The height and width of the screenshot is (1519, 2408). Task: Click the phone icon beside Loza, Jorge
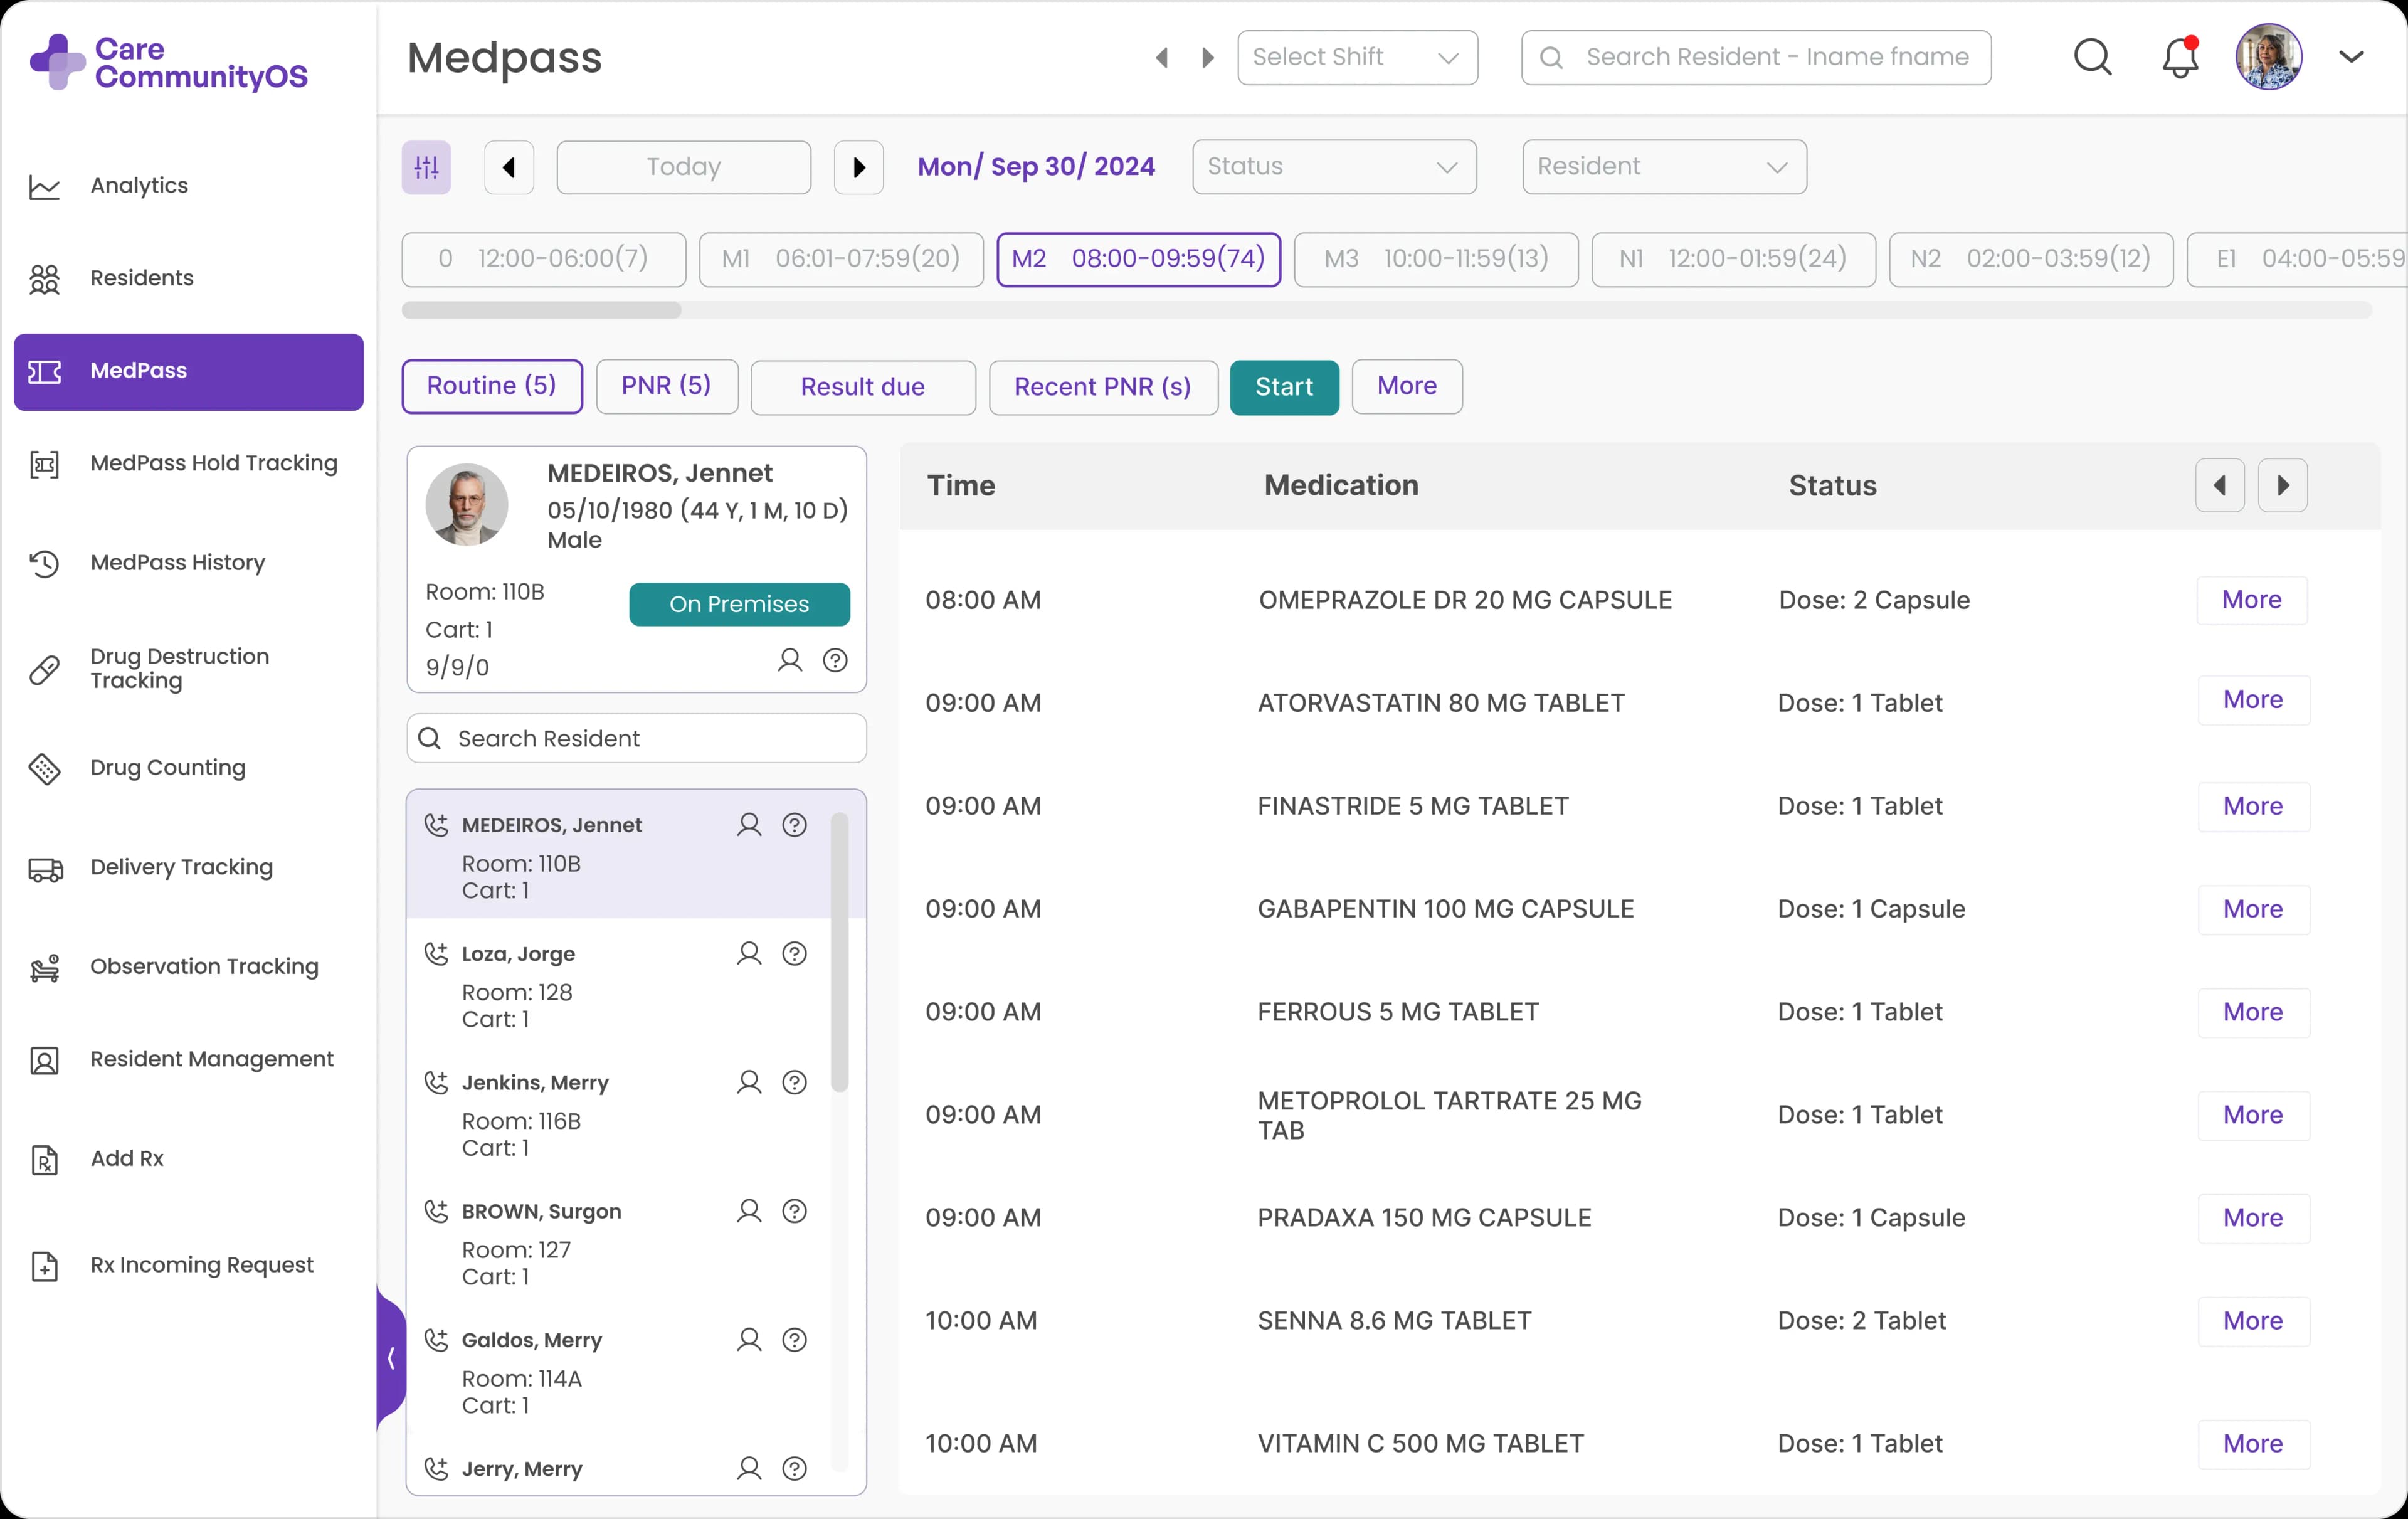click(436, 954)
